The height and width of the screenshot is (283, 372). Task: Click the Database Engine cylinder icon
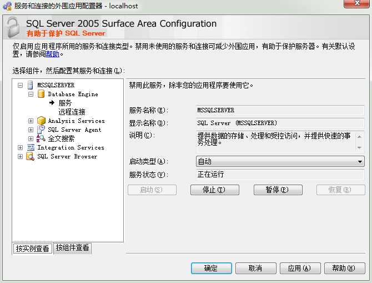coord(41,94)
